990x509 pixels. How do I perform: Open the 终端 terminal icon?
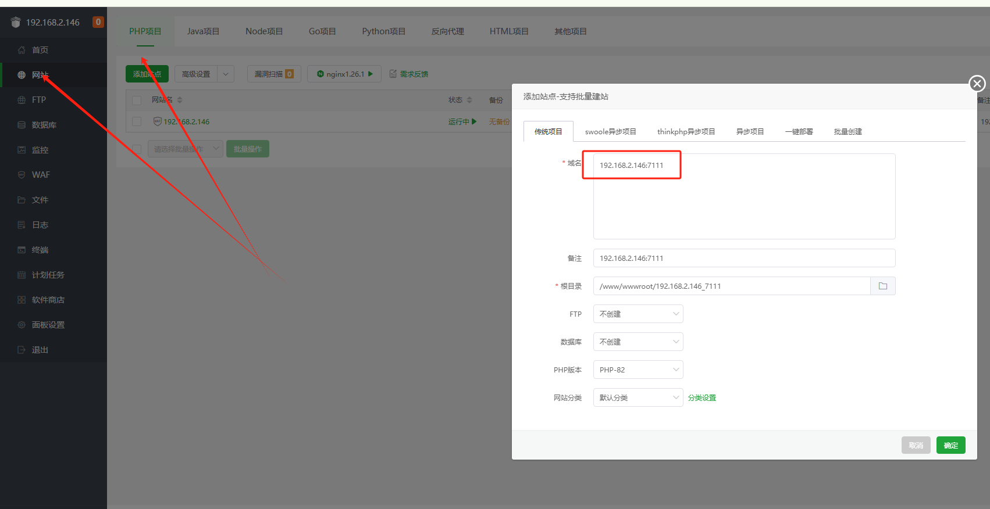click(x=22, y=250)
